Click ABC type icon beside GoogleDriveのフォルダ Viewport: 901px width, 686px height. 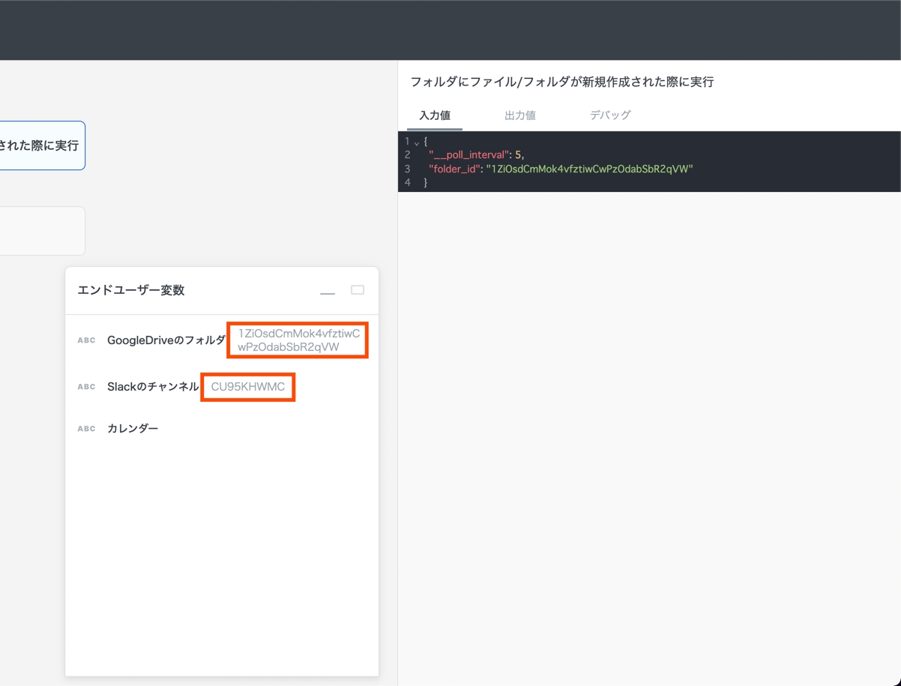coord(86,340)
